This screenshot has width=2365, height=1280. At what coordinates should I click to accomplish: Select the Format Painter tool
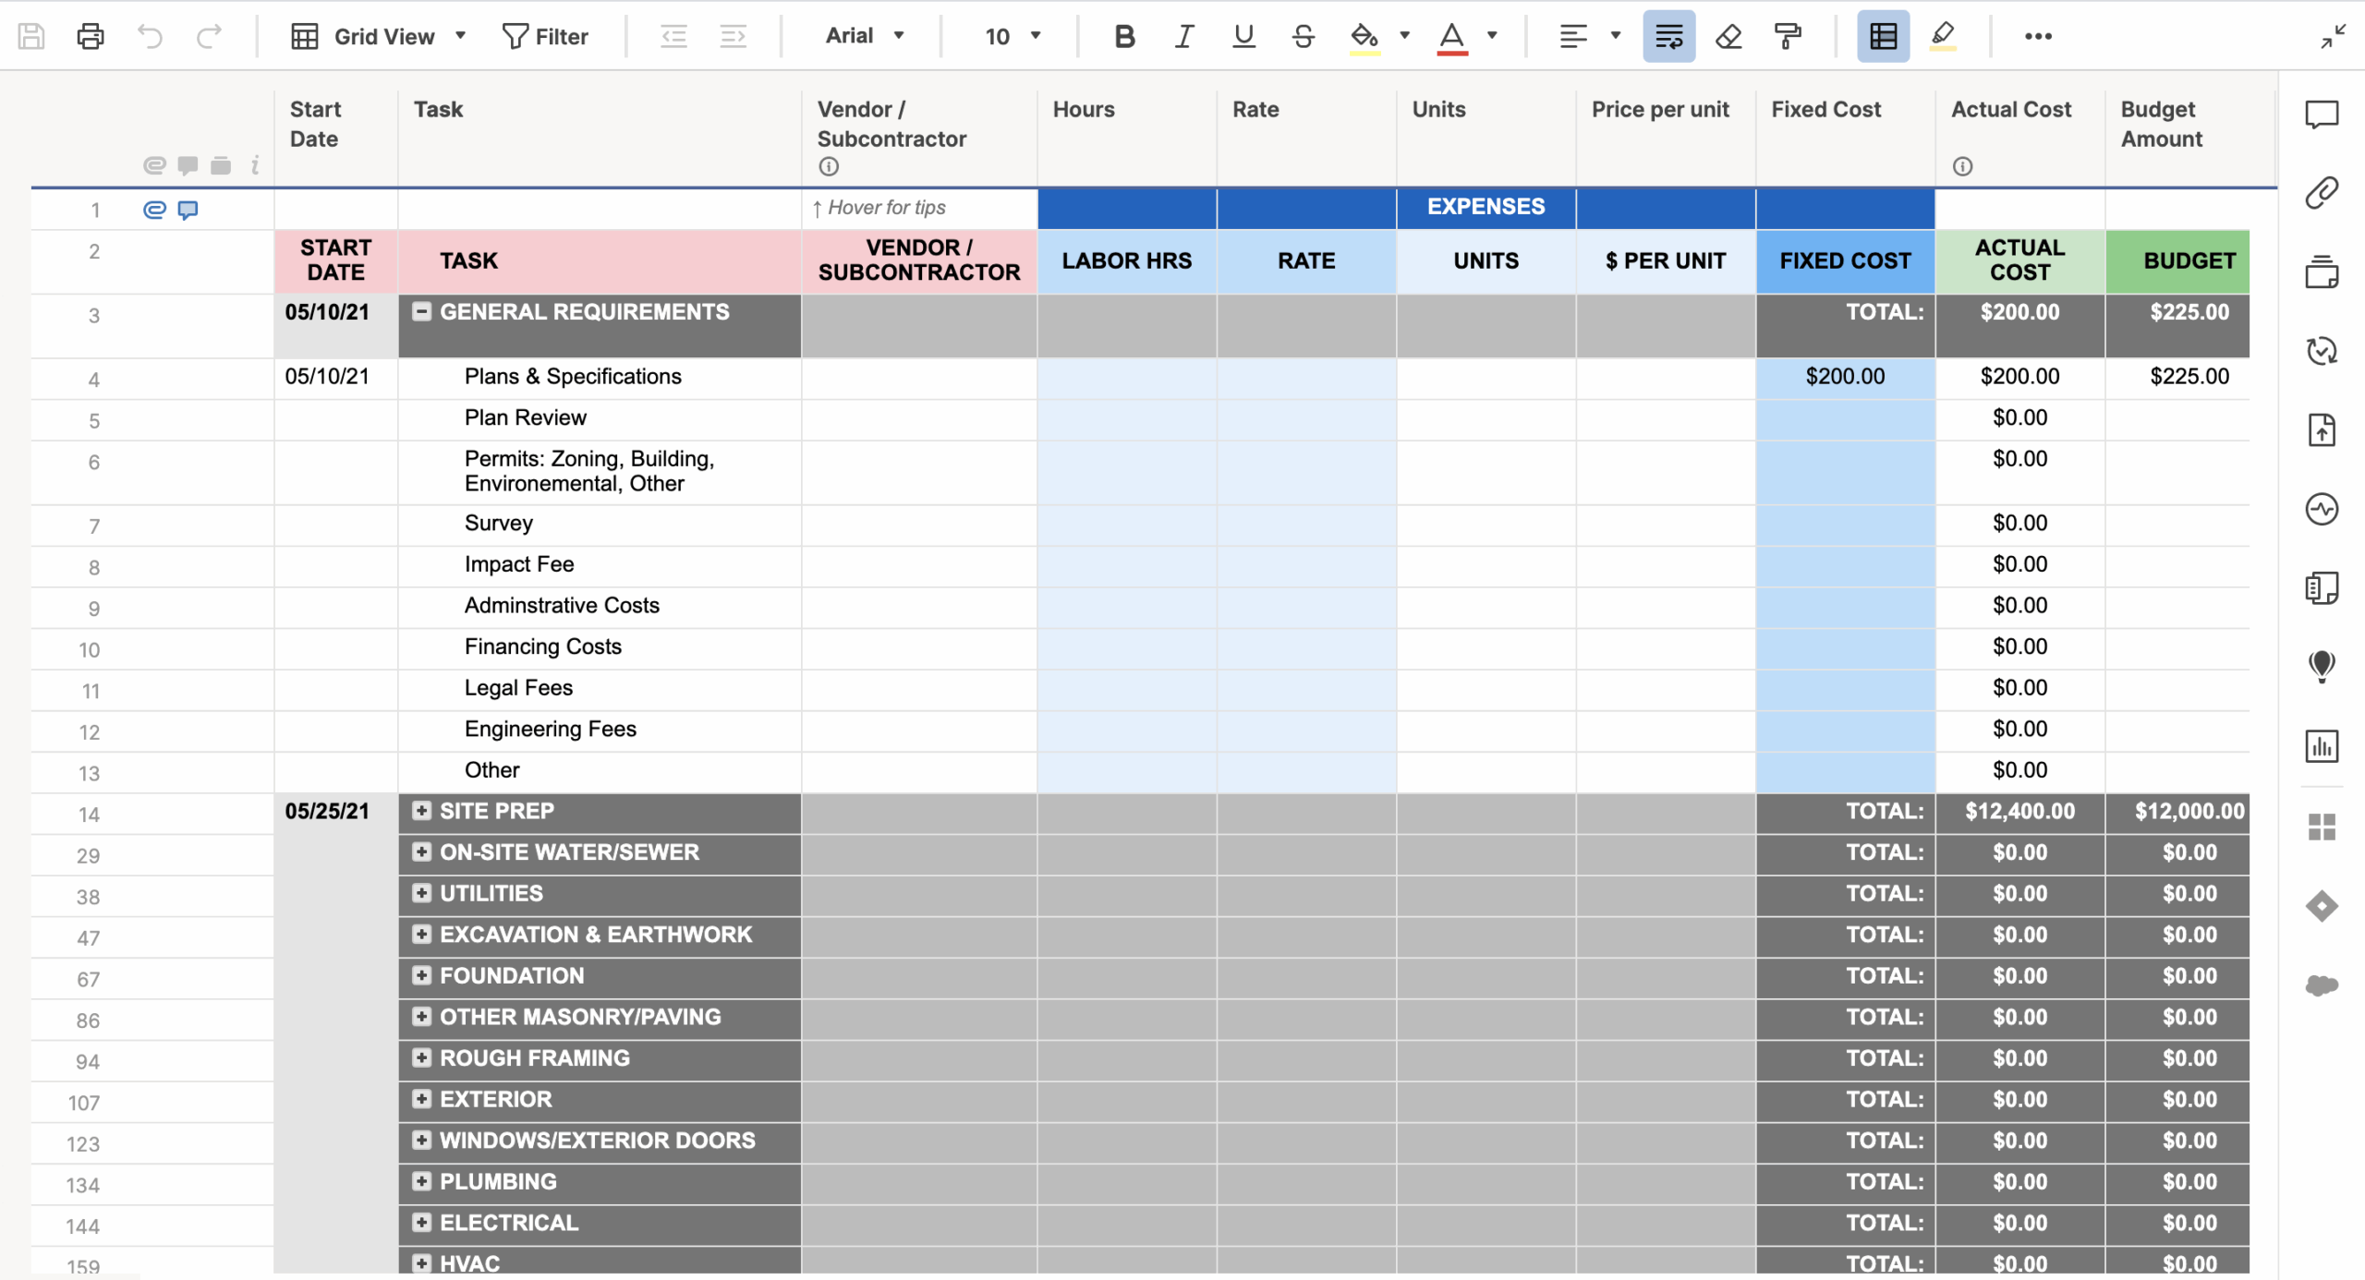(1789, 36)
